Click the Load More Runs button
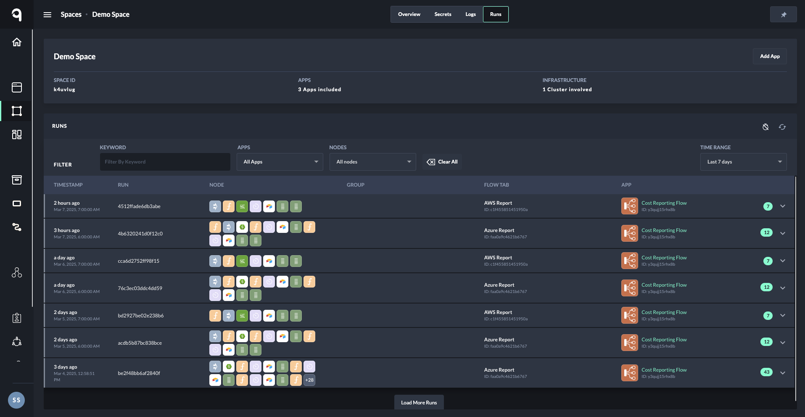 click(x=419, y=402)
